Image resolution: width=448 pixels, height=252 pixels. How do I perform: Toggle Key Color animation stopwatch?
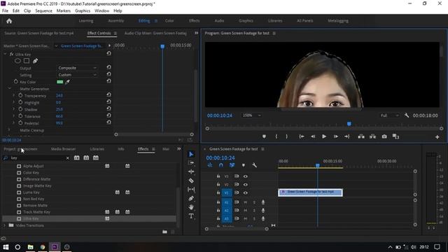tap(15, 81)
